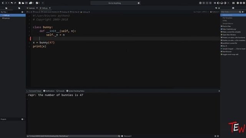
Task: Click the record macro button
Action: (200, 3)
